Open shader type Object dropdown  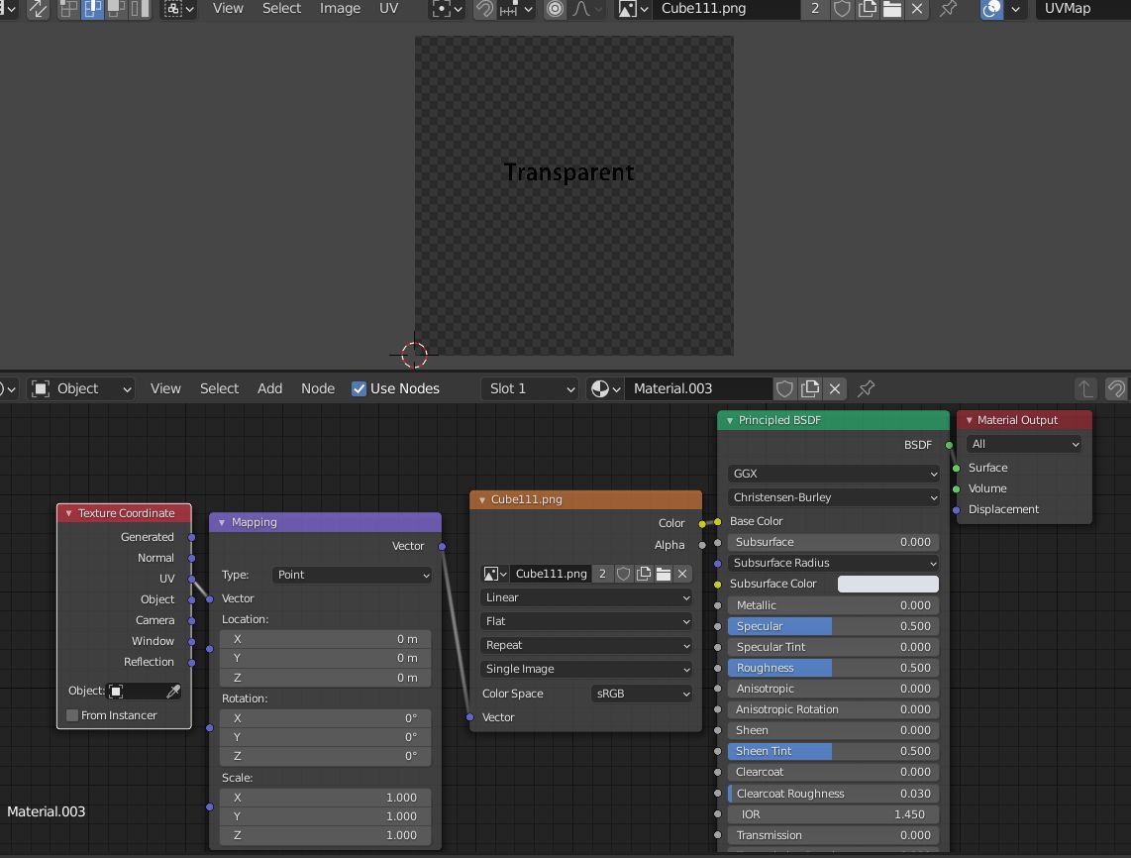click(x=81, y=388)
